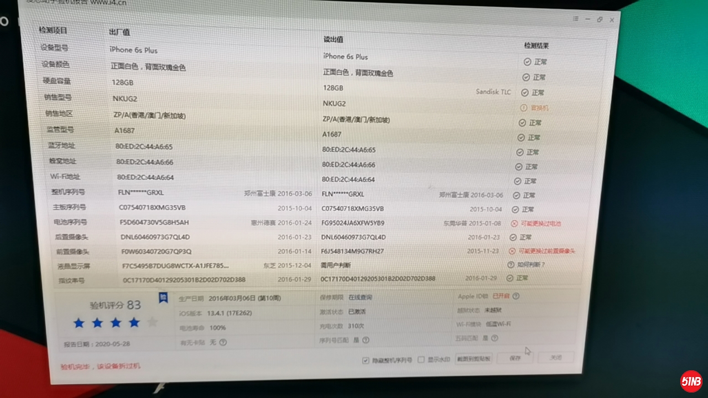This screenshot has width=708, height=398.
Task: Click the help icon beside 有无卡贴
Action: point(223,343)
